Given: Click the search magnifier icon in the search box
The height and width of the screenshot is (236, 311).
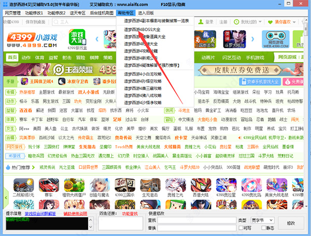Looking at the screenshot, I should (x=56, y=22).
